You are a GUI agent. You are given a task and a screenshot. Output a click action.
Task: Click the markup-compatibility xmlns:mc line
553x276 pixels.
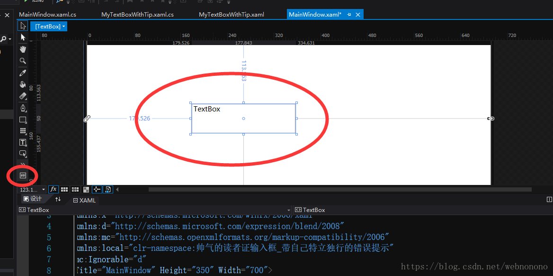(233, 237)
